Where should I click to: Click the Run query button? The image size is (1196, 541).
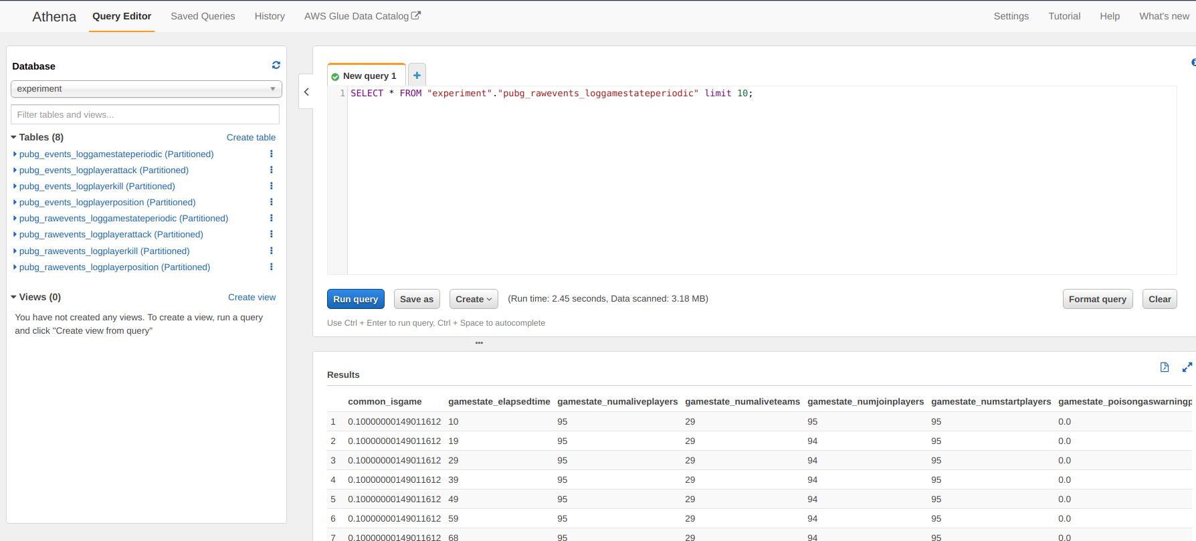[355, 299]
